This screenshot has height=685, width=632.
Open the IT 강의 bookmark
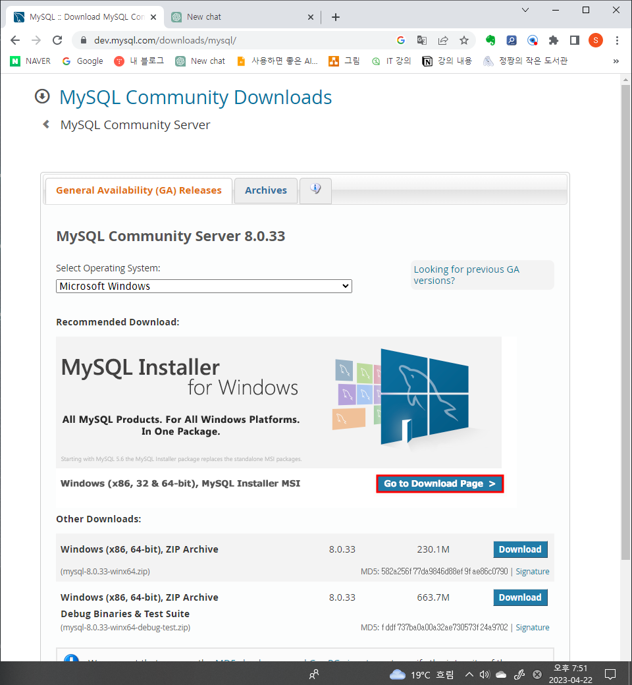pyautogui.click(x=391, y=61)
